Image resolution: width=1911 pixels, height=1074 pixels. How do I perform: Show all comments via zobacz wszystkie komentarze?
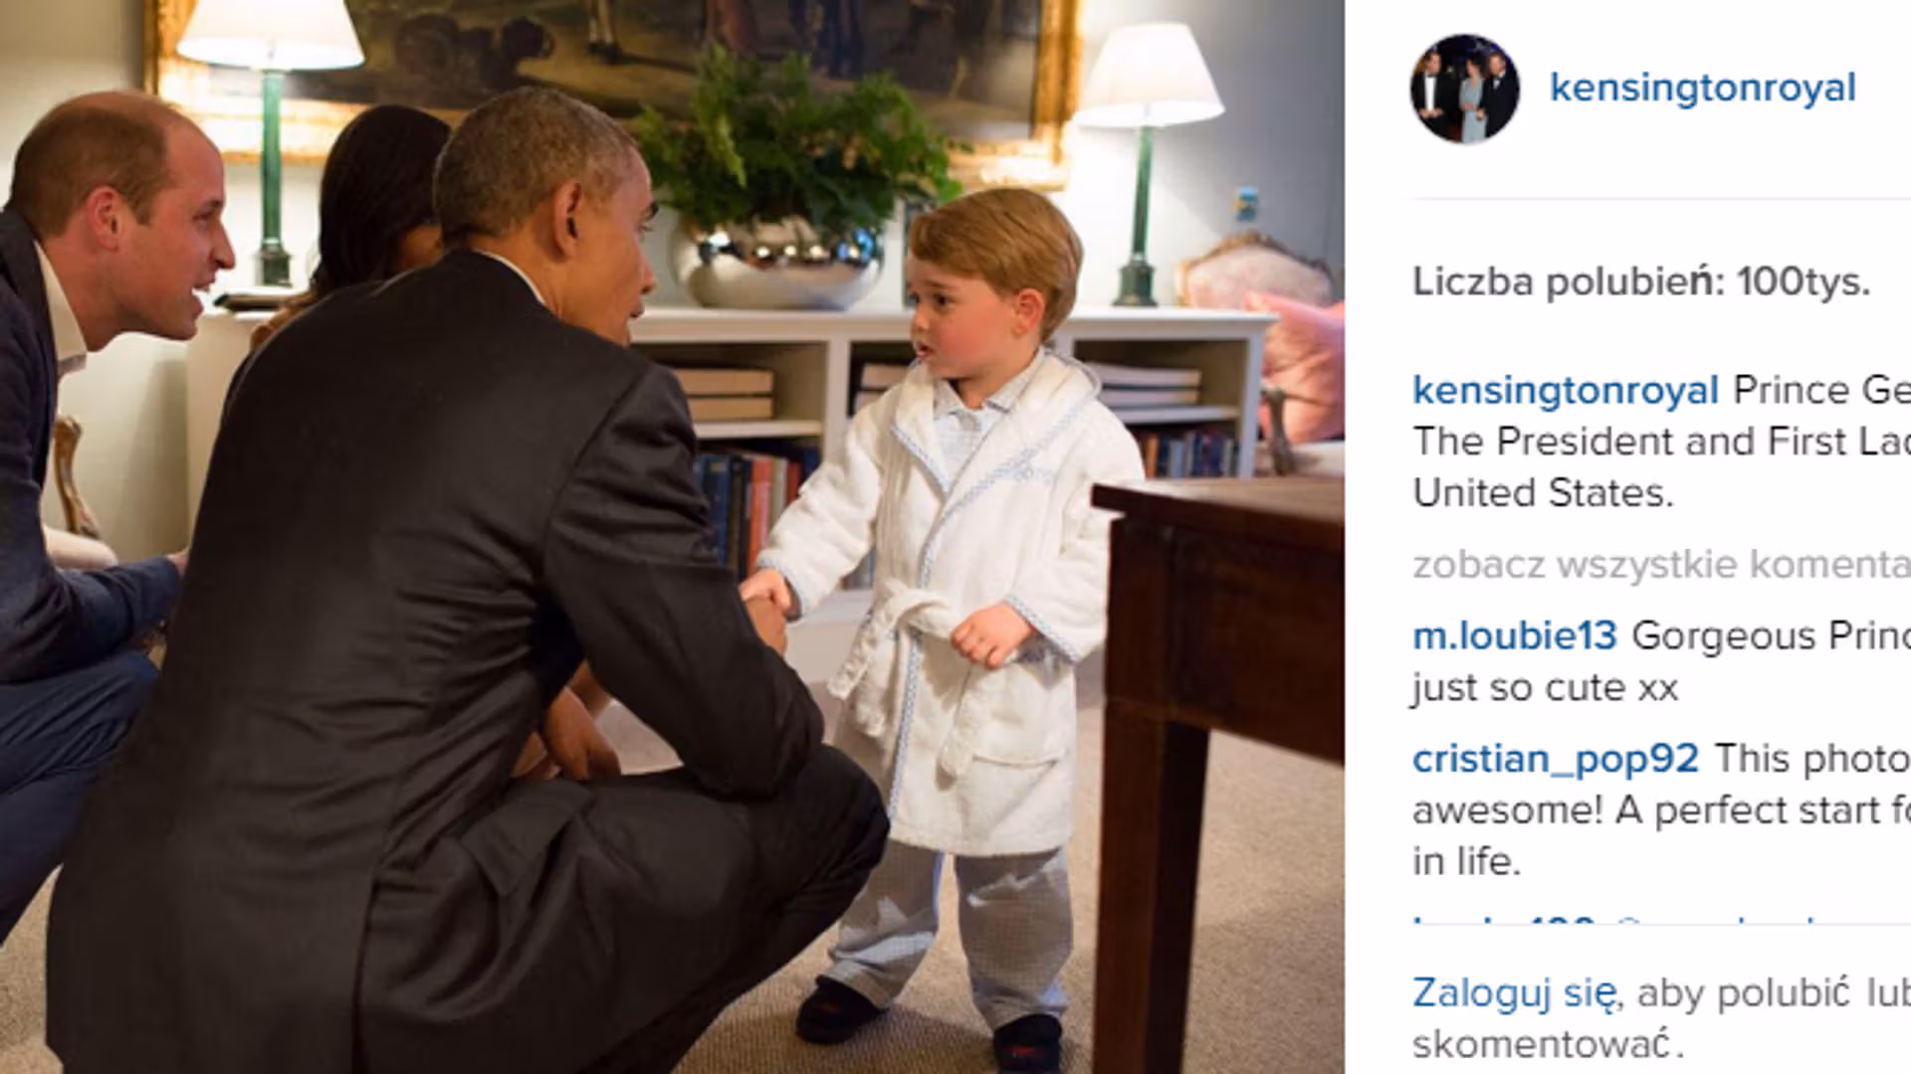pyautogui.click(x=1661, y=565)
